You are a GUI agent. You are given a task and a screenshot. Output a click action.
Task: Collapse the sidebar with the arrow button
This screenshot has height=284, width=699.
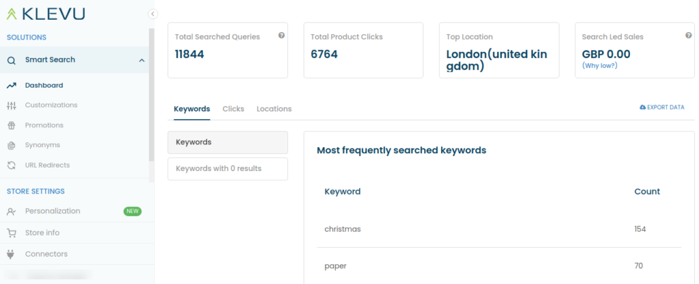point(153,14)
